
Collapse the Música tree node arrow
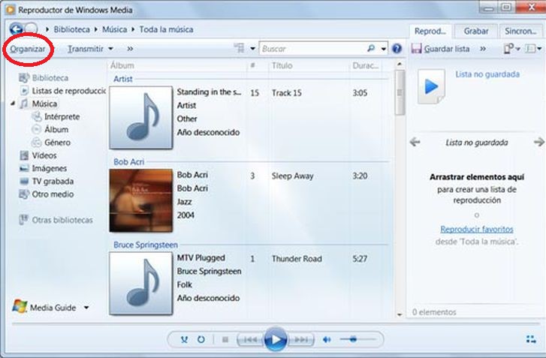pyautogui.click(x=13, y=104)
